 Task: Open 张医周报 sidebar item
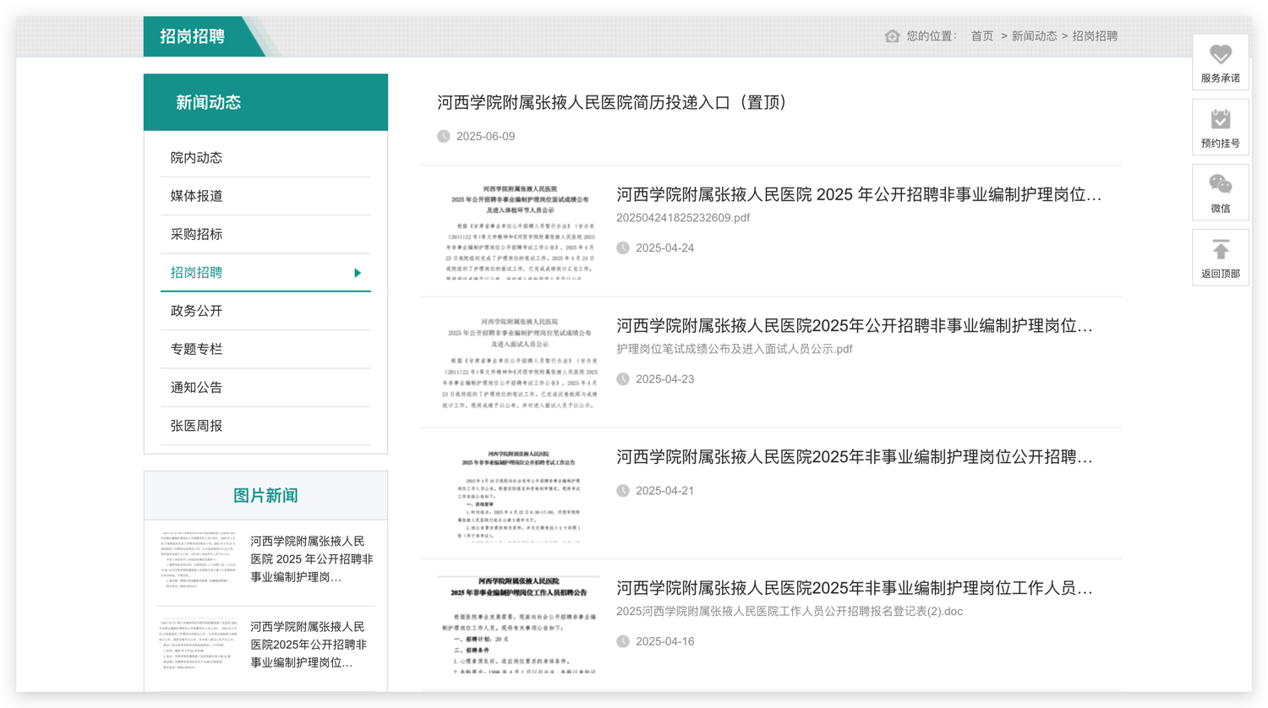tap(196, 426)
